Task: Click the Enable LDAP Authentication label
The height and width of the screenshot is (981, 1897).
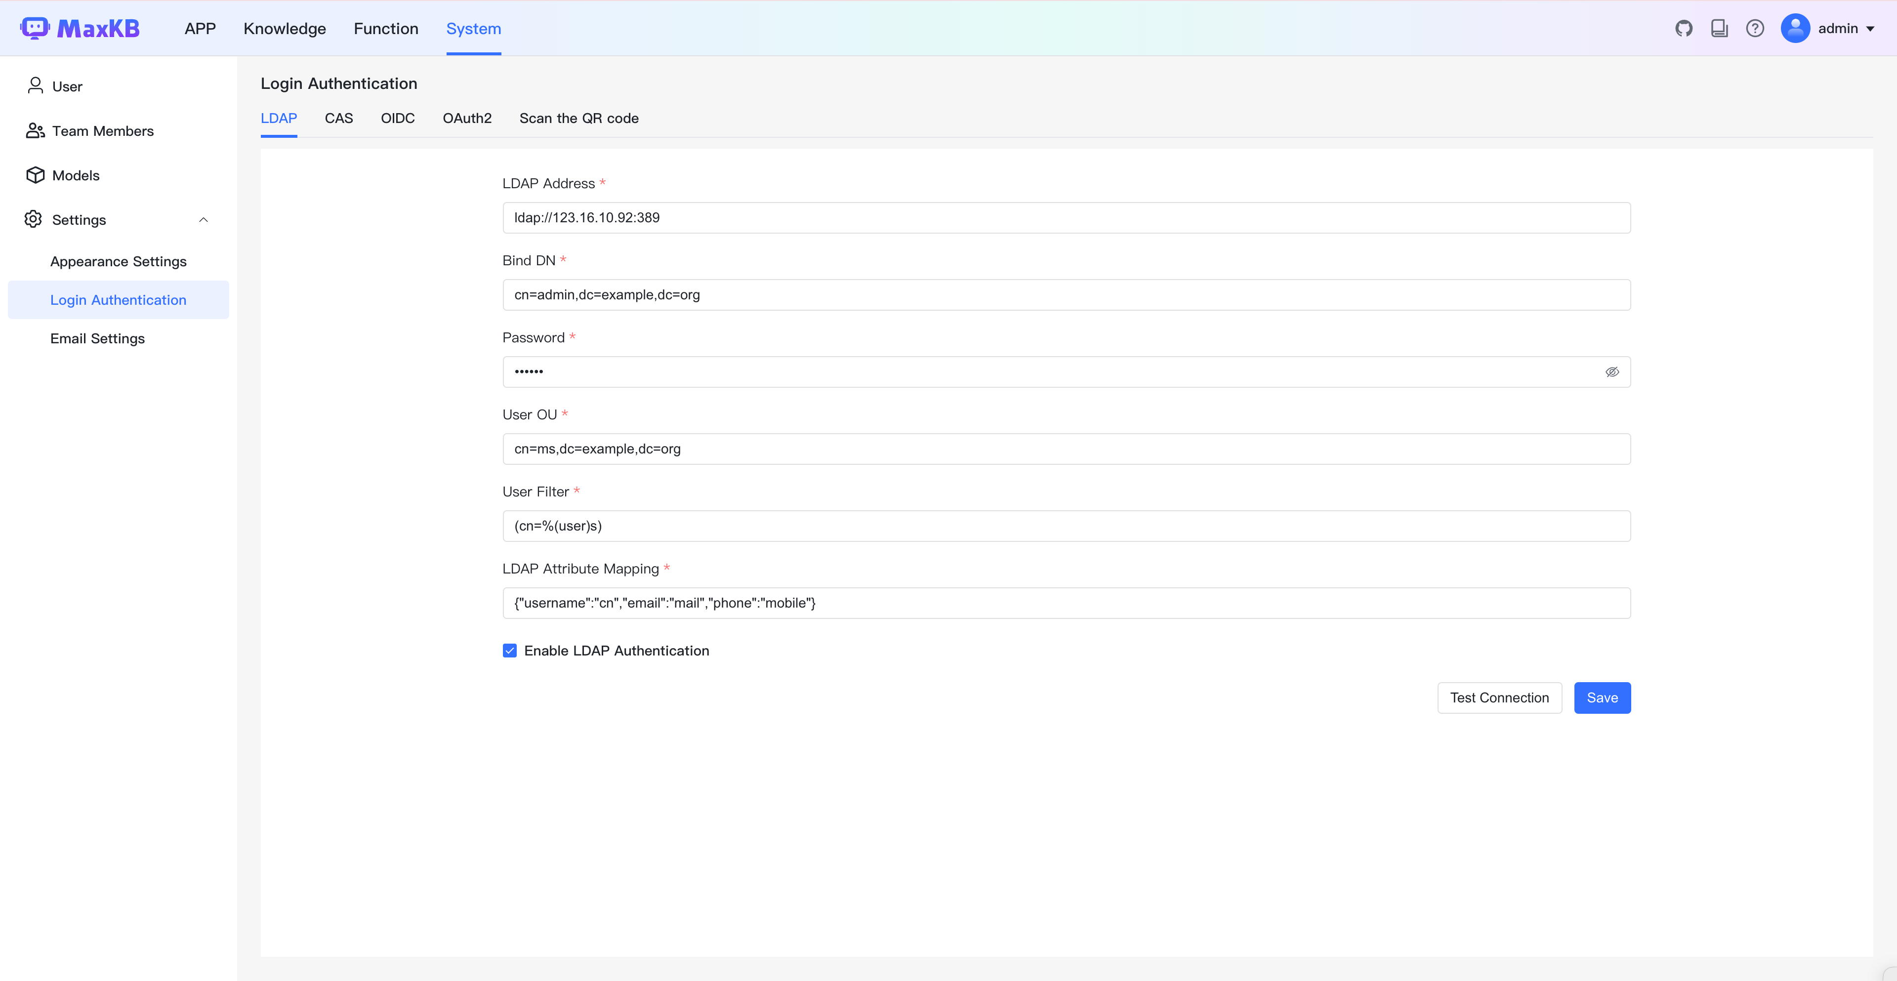Action: click(617, 651)
